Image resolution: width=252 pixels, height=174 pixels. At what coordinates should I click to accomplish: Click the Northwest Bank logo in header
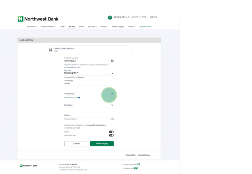pos(38,19)
